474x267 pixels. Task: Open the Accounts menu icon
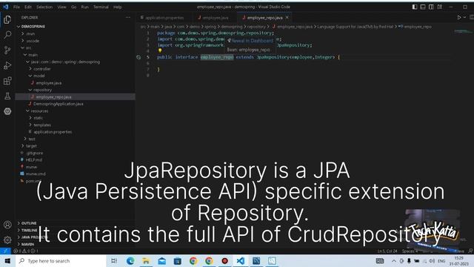[x=7, y=225]
